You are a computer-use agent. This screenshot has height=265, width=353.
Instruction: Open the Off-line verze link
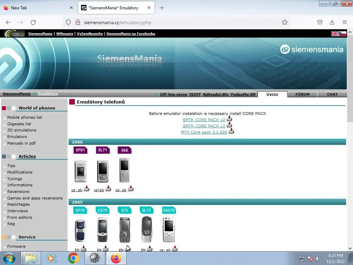pos(173,95)
